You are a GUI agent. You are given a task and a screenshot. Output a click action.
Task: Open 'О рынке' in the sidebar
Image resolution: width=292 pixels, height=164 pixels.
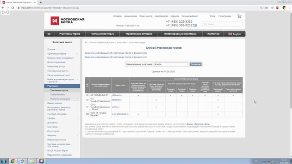coord(51,50)
